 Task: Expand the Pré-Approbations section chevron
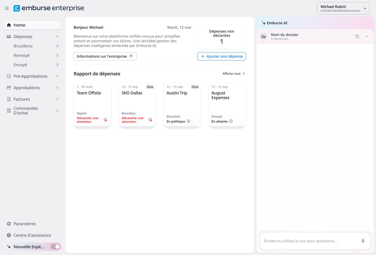tap(57, 76)
